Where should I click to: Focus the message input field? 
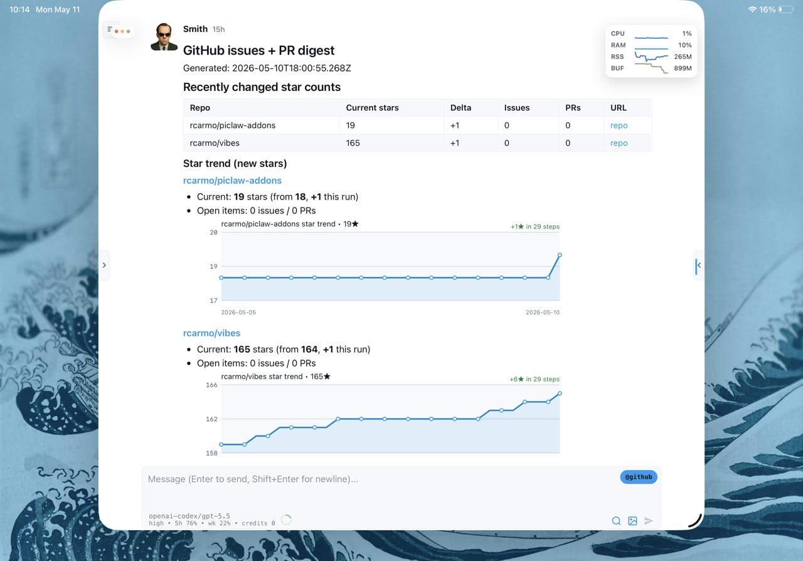point(380,479)
